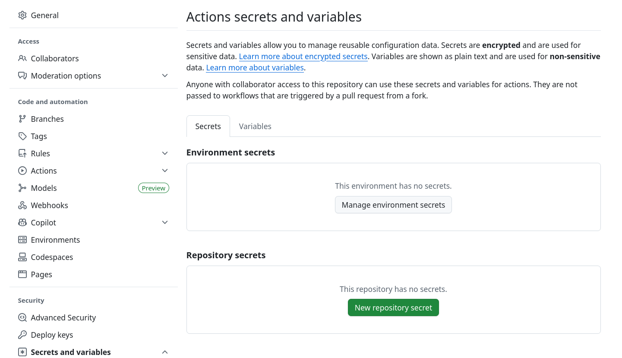The image size is (622, 358).
Task: Expand the Rules section chevron
Action: [x=165, y=153]
